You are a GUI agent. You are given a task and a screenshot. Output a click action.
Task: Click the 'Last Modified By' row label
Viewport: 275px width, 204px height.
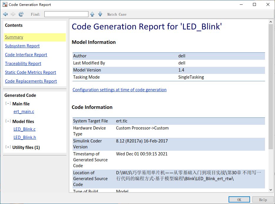[x=89, y=63]
